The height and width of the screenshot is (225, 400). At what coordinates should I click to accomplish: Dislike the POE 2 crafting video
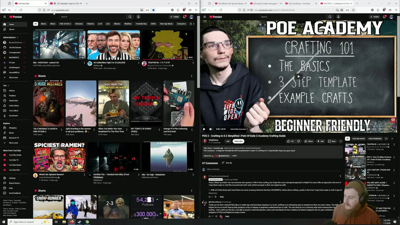coord(298,141)
